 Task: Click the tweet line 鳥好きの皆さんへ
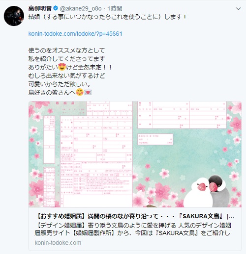click(x=52, y=93)
